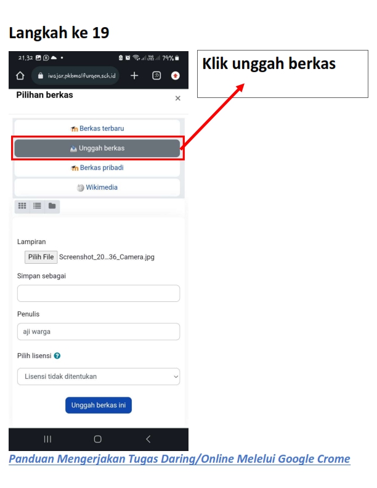Open the Wikimedia repository
The height and width of the screenshot is (488, 377).
coord(97,187)
